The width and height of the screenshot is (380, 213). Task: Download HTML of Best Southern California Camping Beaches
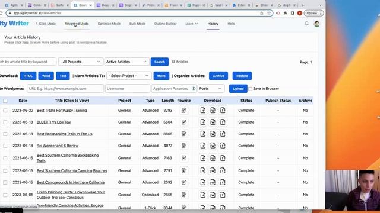[203, 171]
